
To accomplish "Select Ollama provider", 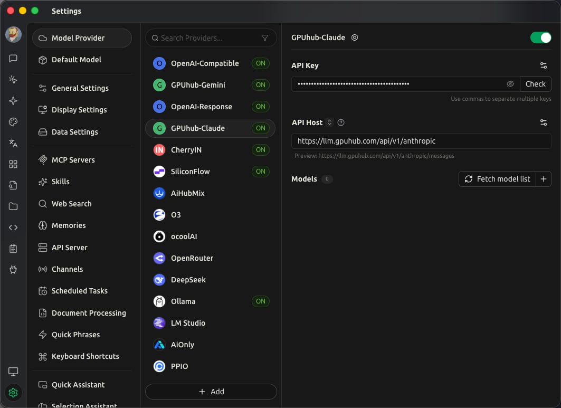I will pos(211,301).
